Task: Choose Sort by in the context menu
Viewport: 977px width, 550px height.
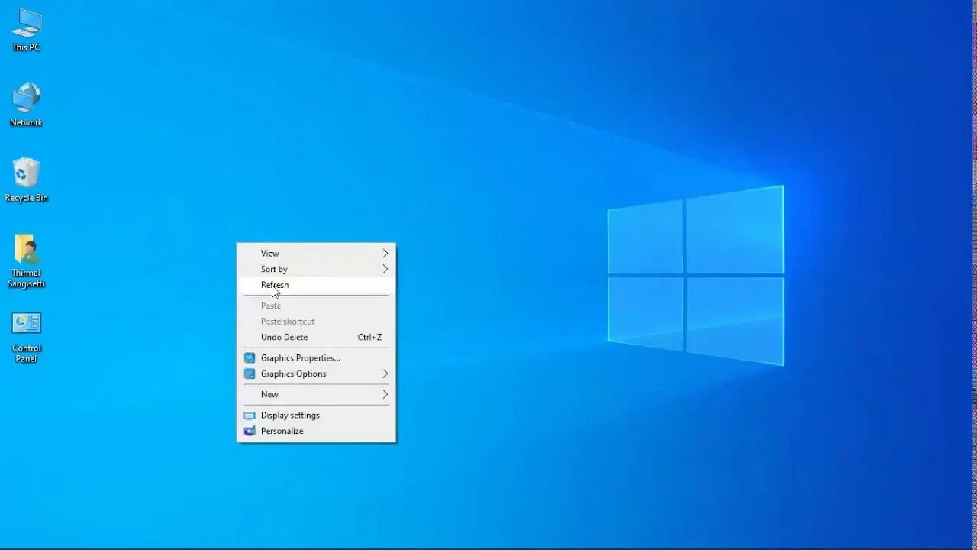Action: 316,269
